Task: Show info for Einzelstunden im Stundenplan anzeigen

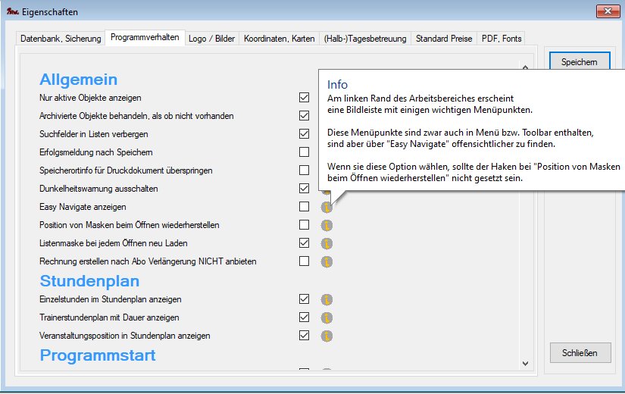Action: point(327,299)
